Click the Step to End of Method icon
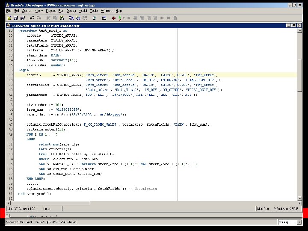The width and height of the screenshot is (308, 231). [155, 18]
